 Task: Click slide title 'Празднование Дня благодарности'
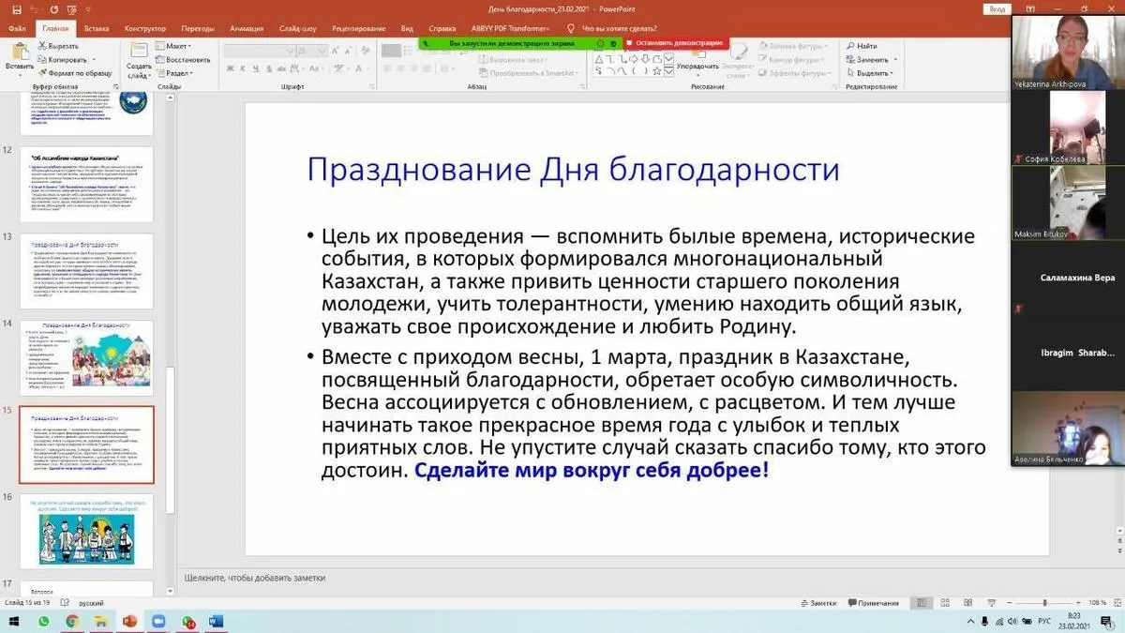[x=573, y=170]
